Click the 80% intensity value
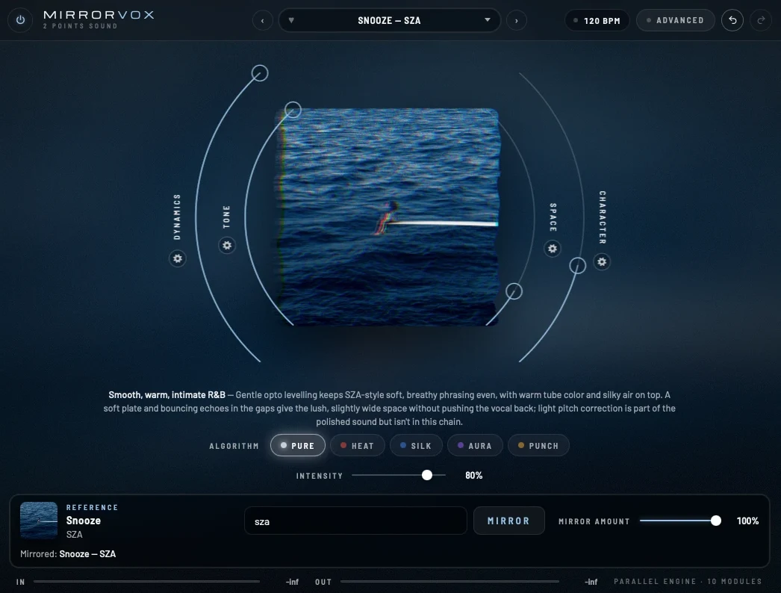This screenshot has width=781, height=593. 473,476
